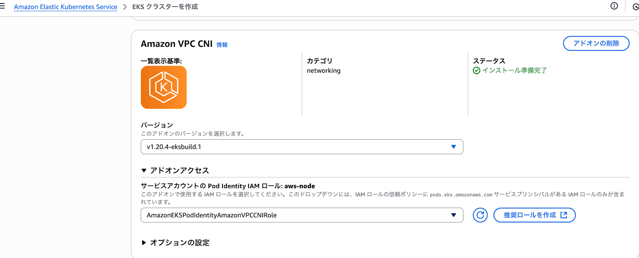Click the Amazon VPC CNI heading

pos(177,44)
